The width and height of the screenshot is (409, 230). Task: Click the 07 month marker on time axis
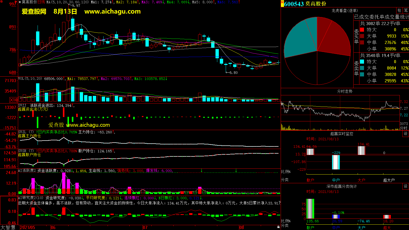pos(145,227)
